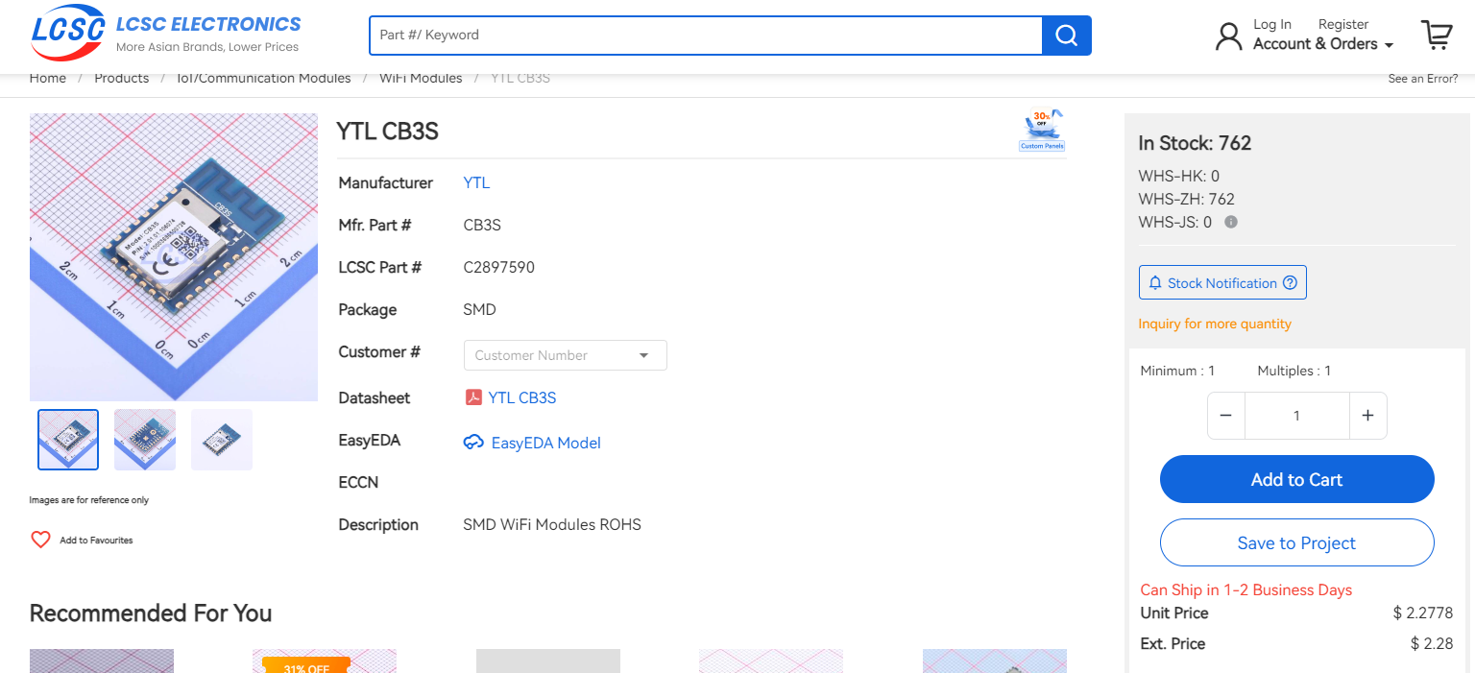The height and width of the screenshot is (673, 1475).
Task: Click the Add to Favourites text
Action: pyautogui.click(x=96, y=541)
